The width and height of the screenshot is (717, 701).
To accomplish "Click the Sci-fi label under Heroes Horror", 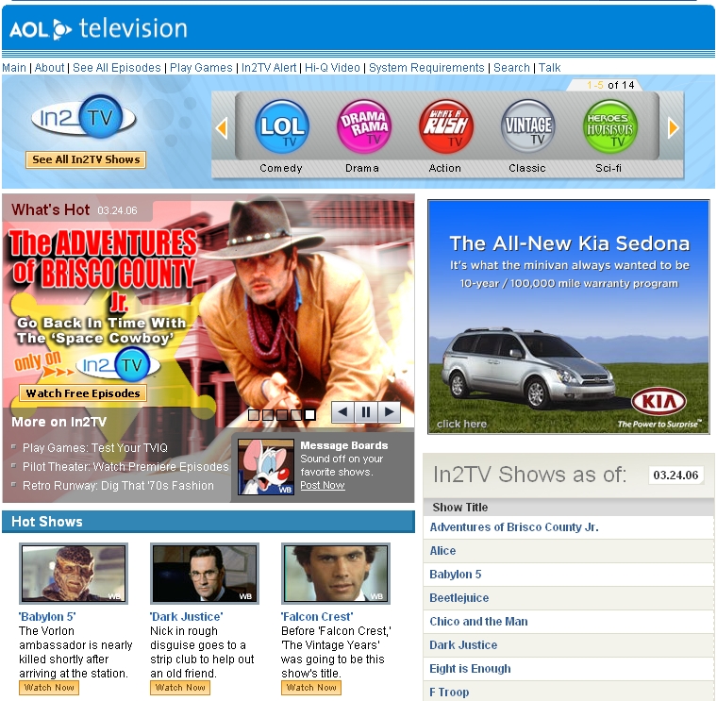I will (609, 168).
